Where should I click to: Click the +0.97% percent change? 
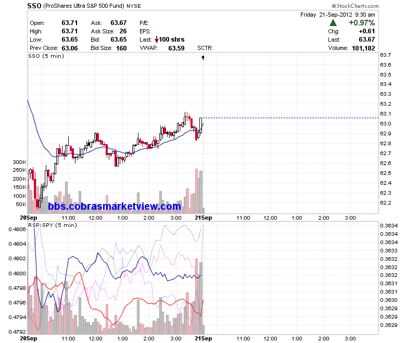[362, 23]
